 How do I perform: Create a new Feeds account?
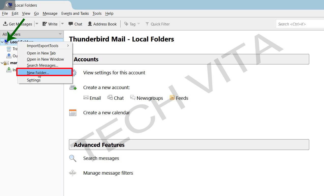pos(182,98)
